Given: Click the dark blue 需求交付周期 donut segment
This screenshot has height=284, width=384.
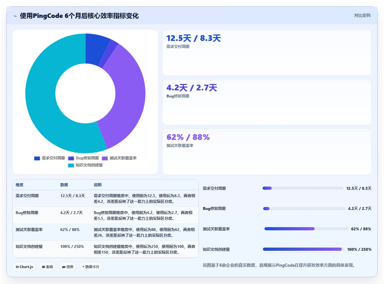Looking at the screenshot, I should point(95,50).
